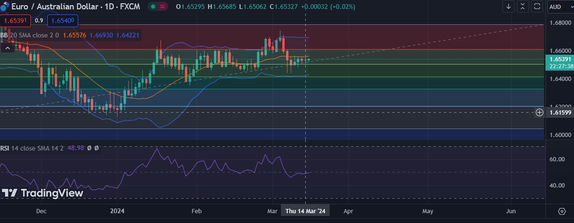Click the low value L1.65062 in header
The width and height of the screenshot is (574, 223).
252,7
